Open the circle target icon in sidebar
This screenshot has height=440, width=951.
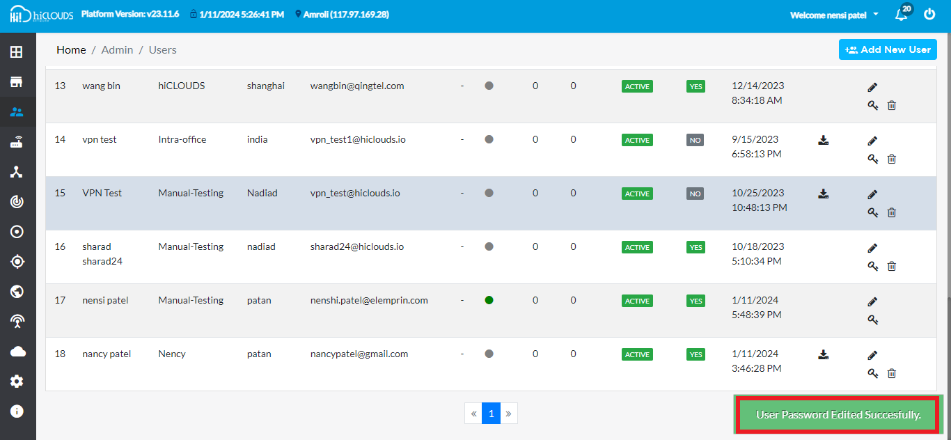(x=17, y=232)
